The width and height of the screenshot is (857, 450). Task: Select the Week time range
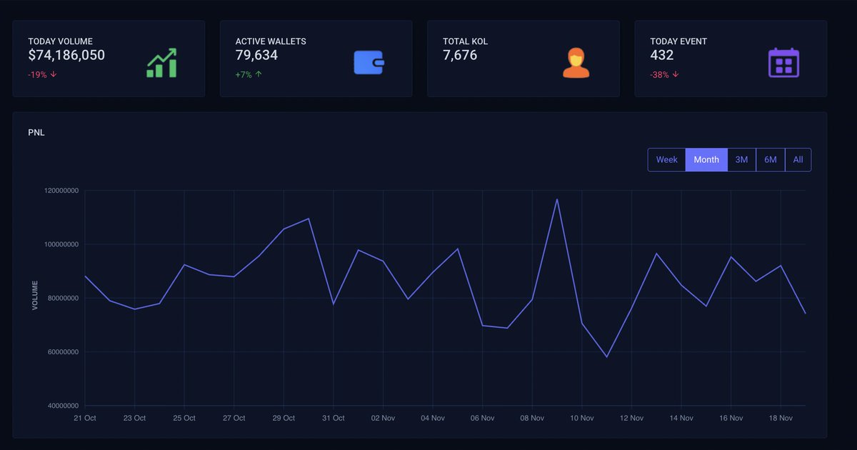[x=666, y=159]
